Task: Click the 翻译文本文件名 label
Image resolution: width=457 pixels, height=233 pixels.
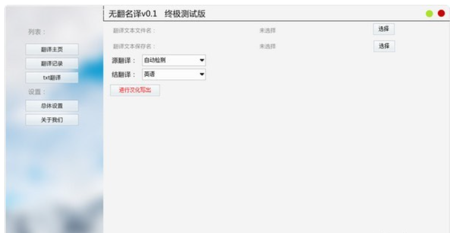Action: coord(134,31)
